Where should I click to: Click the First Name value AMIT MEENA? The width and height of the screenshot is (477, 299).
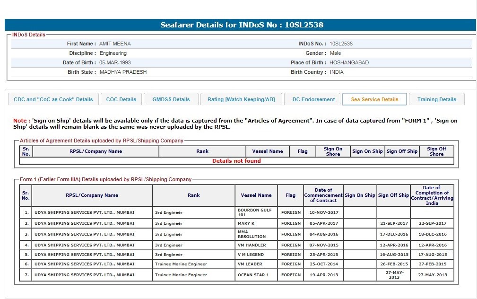pos(115,44)
